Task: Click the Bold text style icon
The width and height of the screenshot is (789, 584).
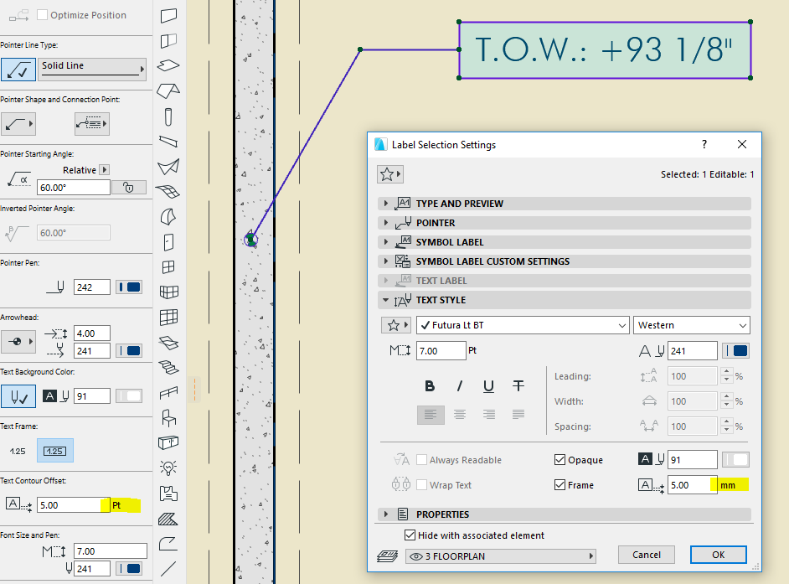Action: coord(430,386)
